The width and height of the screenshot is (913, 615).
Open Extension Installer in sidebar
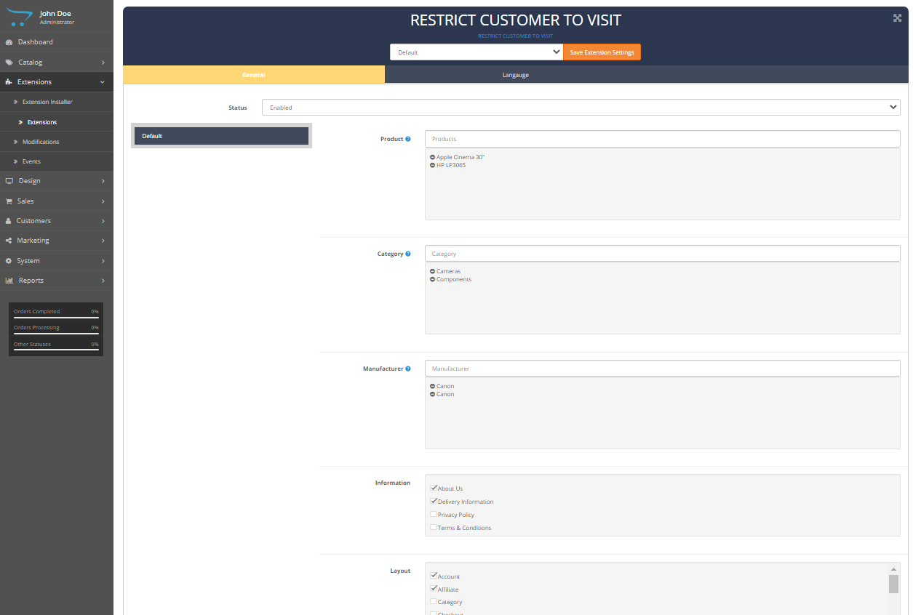[57, 102]
